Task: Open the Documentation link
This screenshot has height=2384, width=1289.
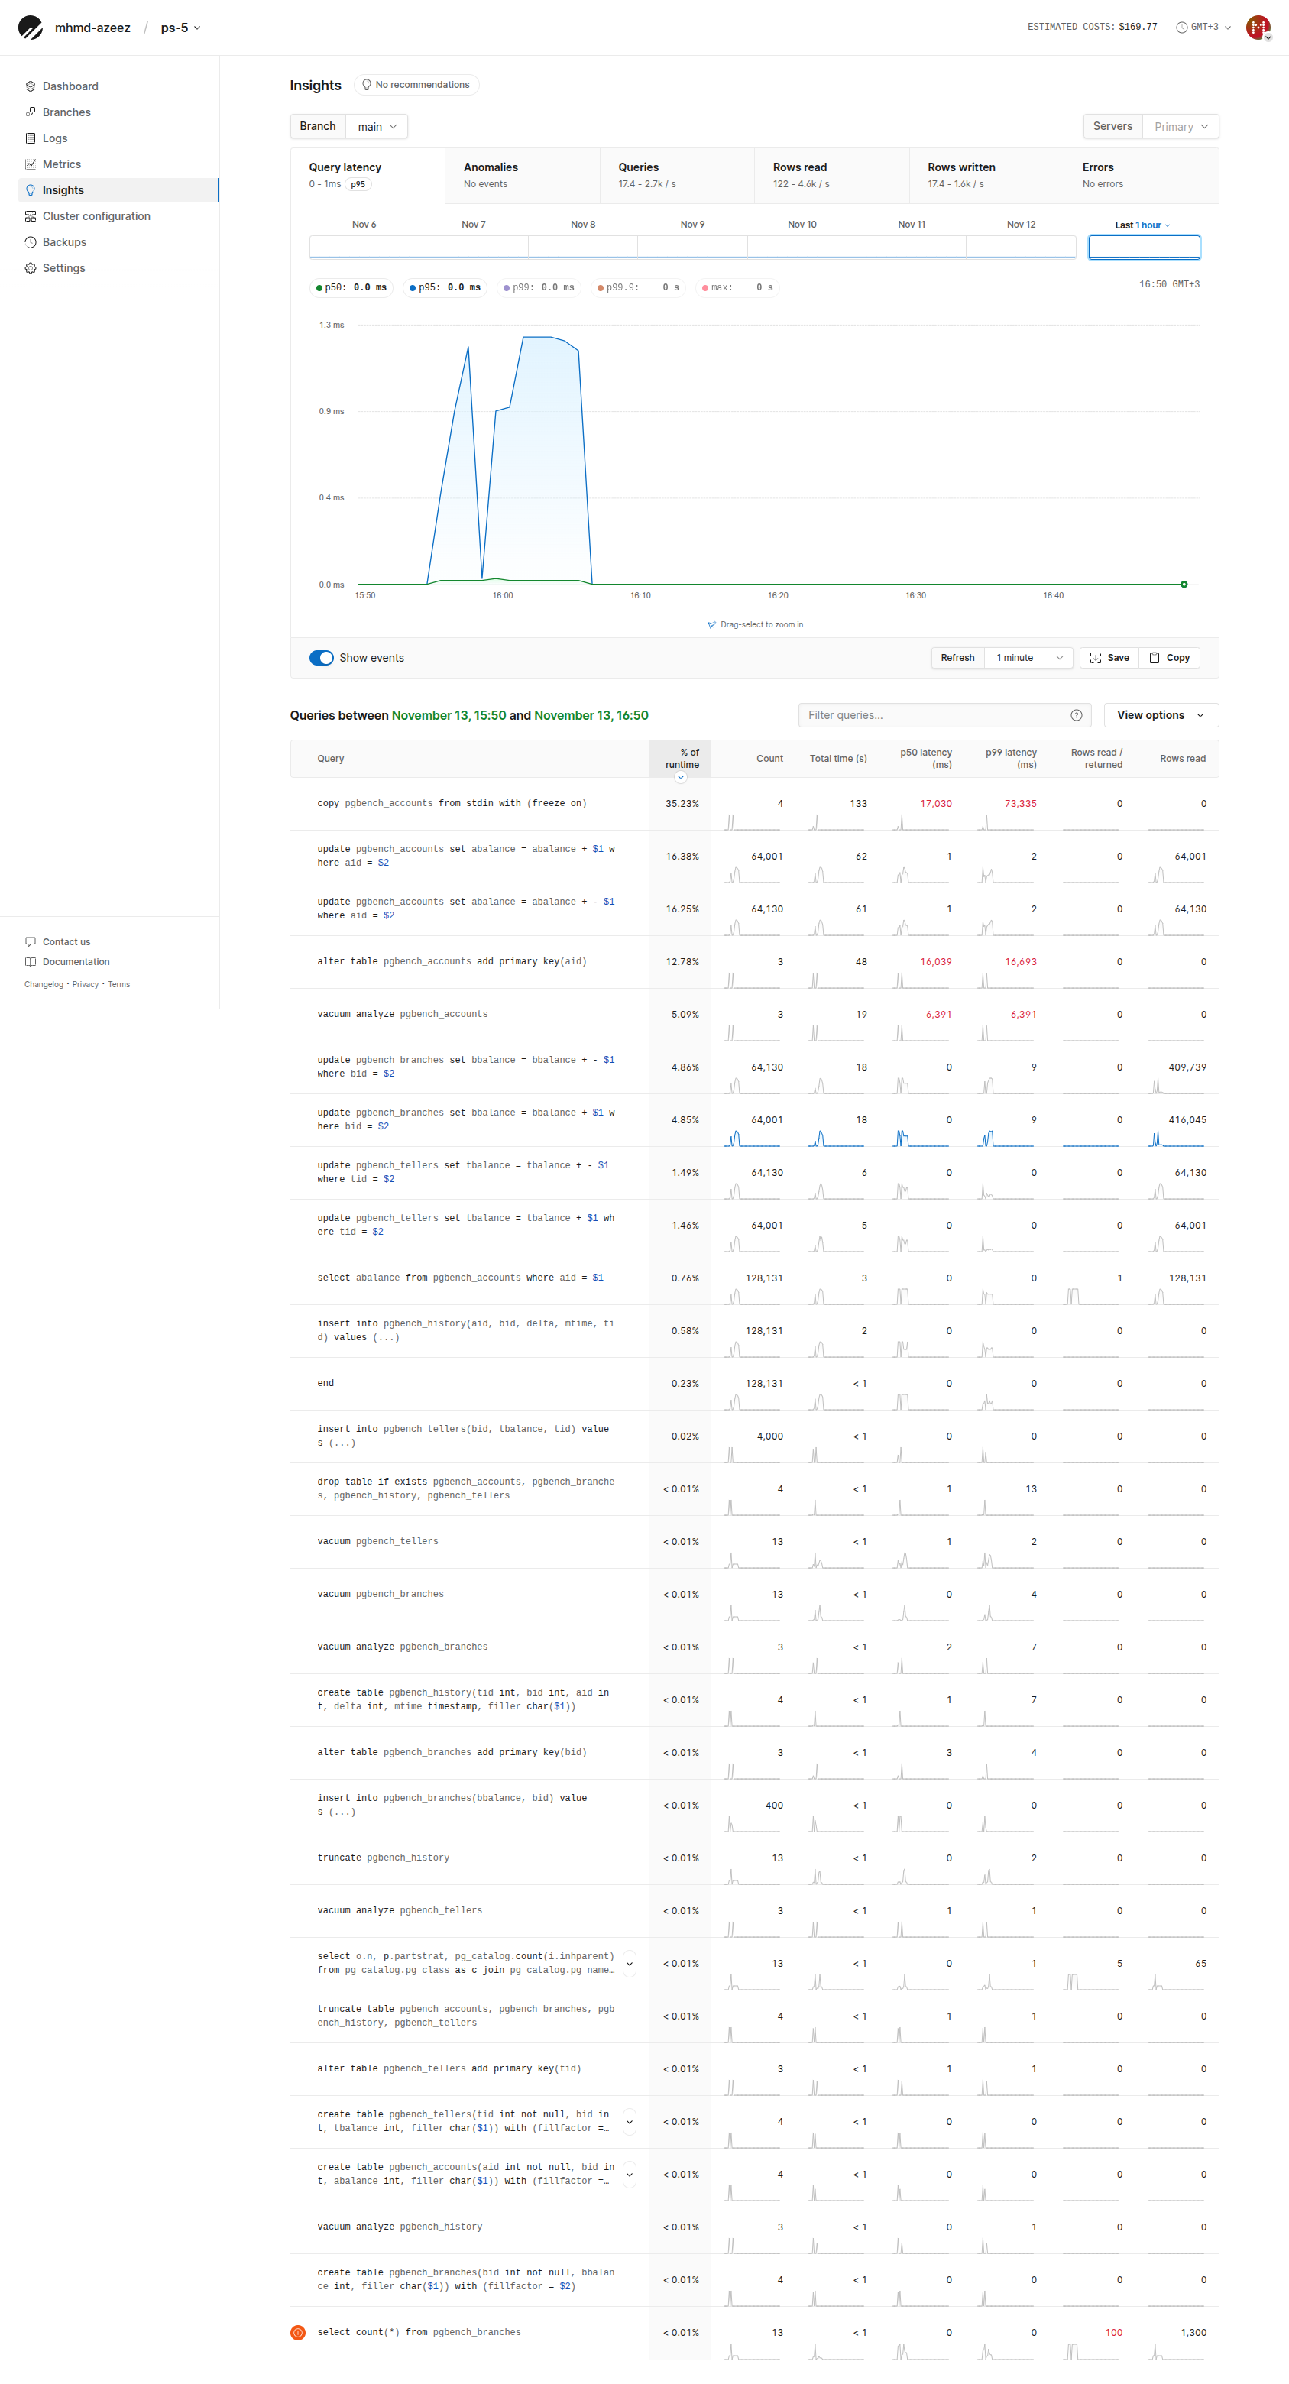Action: tap(76, 961)
